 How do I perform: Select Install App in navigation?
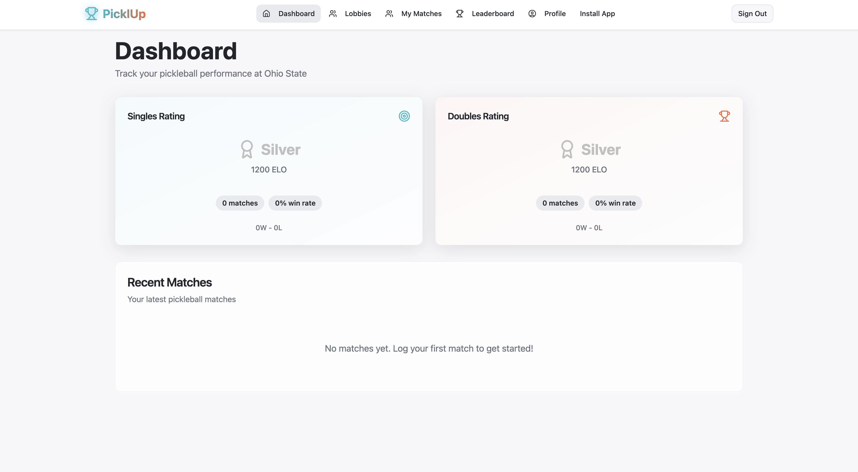(597, 14)
